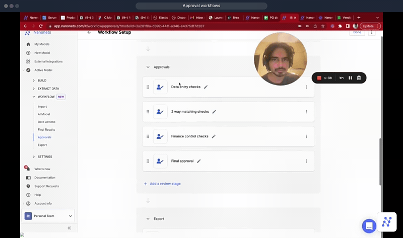This screenshot has height=238, width=403.
Task: Click drag handle of Data entry checks
Action: pos(148,87)
